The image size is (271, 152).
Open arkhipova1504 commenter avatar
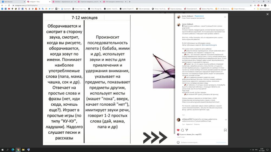(x=179, y=120)
